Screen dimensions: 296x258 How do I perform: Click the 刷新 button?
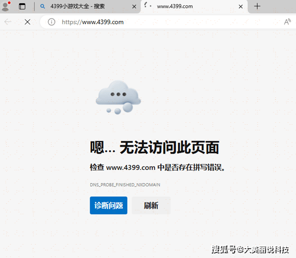tap(151, 205)
